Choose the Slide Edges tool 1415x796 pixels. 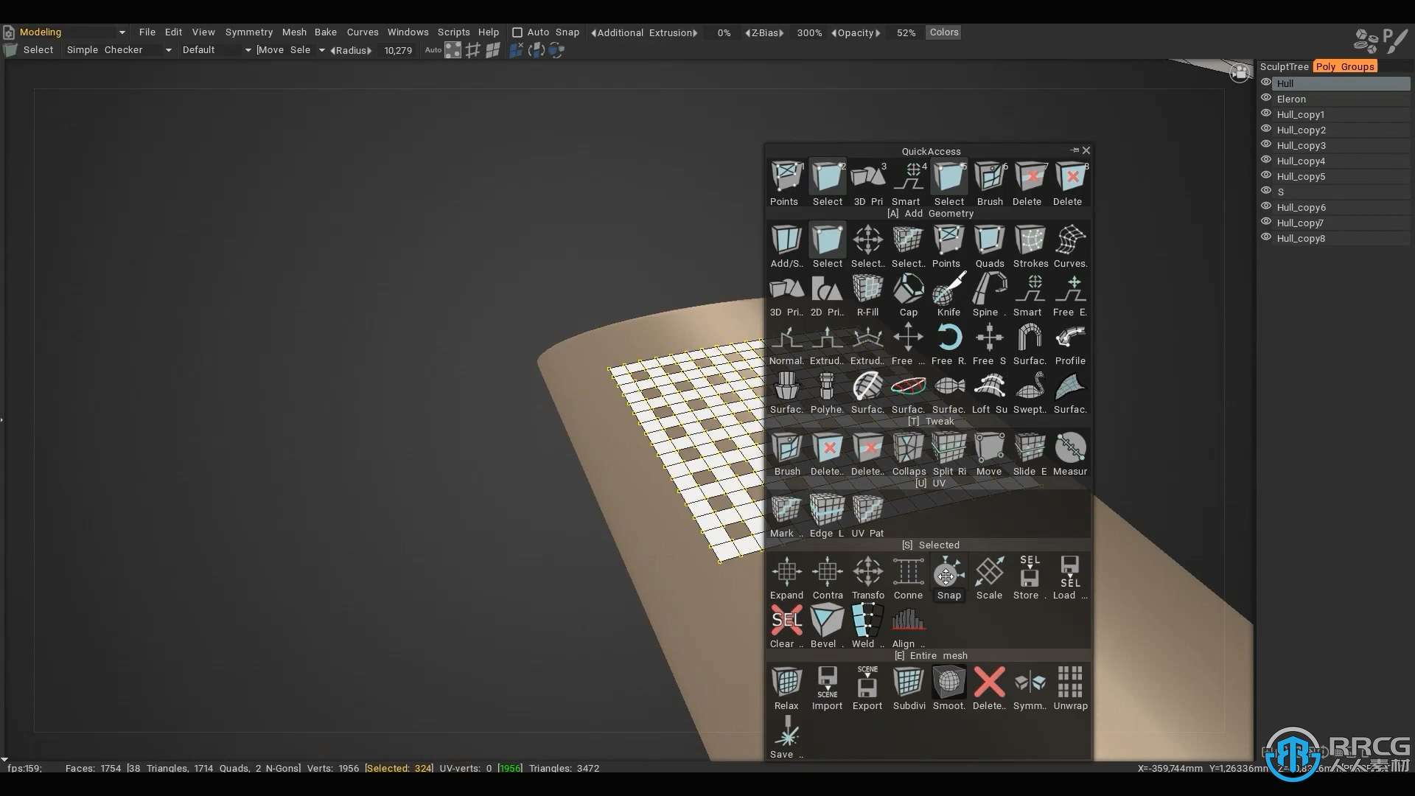point(1030,455)
